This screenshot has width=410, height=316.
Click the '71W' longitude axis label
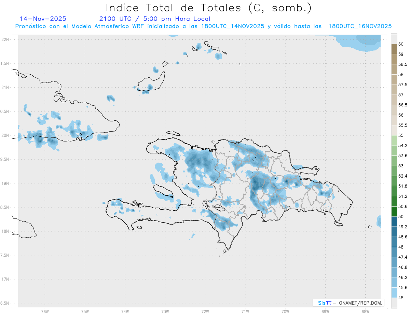point(245,312)
